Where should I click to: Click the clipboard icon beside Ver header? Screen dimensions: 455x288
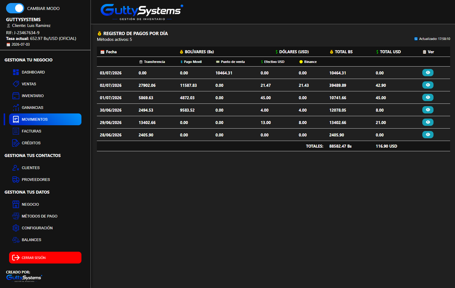point(424,52)
